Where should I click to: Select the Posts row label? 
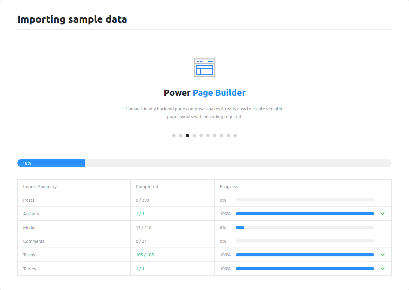[x=29, y=200]
